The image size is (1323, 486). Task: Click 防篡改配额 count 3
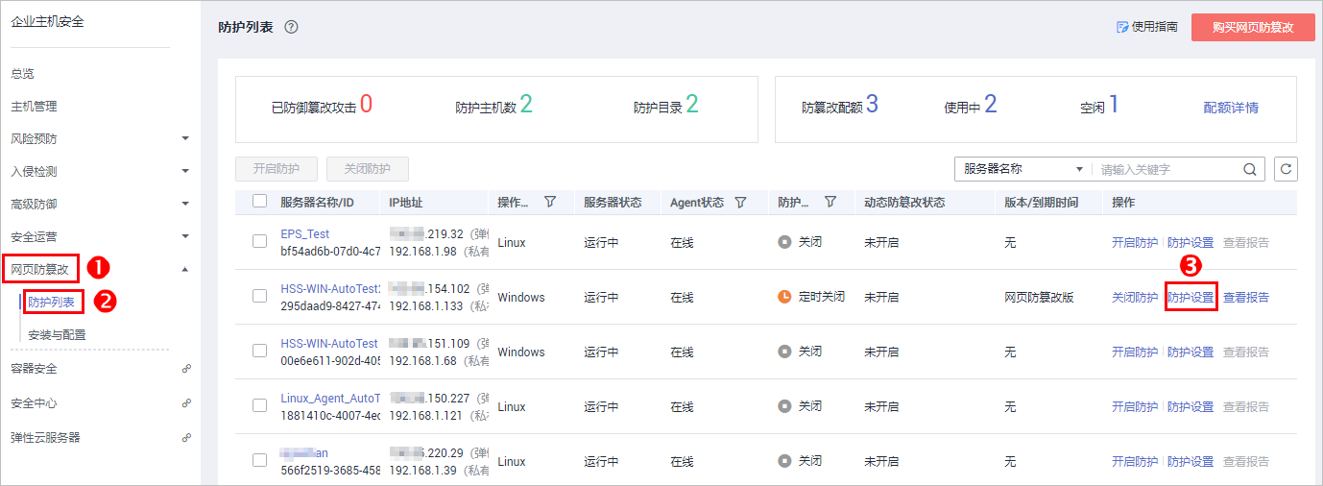(x=872, y=105)
